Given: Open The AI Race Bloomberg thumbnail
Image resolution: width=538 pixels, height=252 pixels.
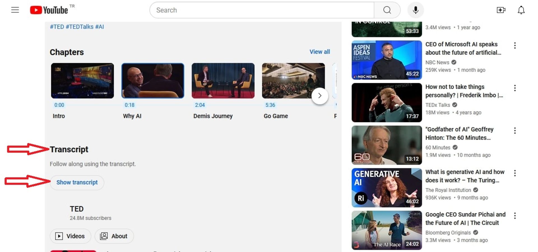Looking at the screenshot, I should pos(387,230).
